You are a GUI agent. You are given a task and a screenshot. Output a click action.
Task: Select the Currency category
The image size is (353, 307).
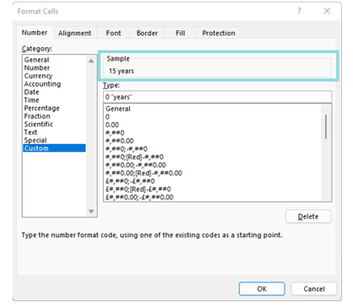[38, 76]
